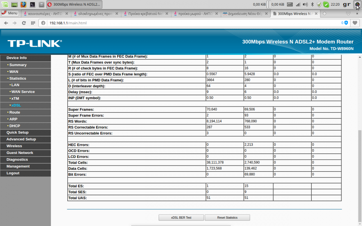Screen dimensions: 362x226
Task: Click Logout in the sidebar
Action: point(25,173)
